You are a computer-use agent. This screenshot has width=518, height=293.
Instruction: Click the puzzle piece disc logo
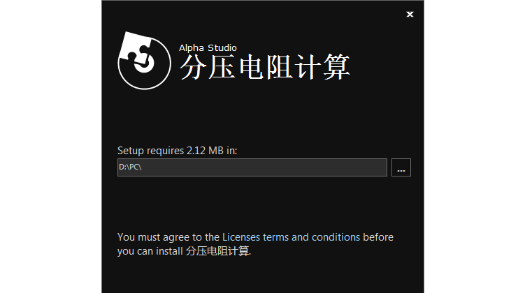pos(145,60)
